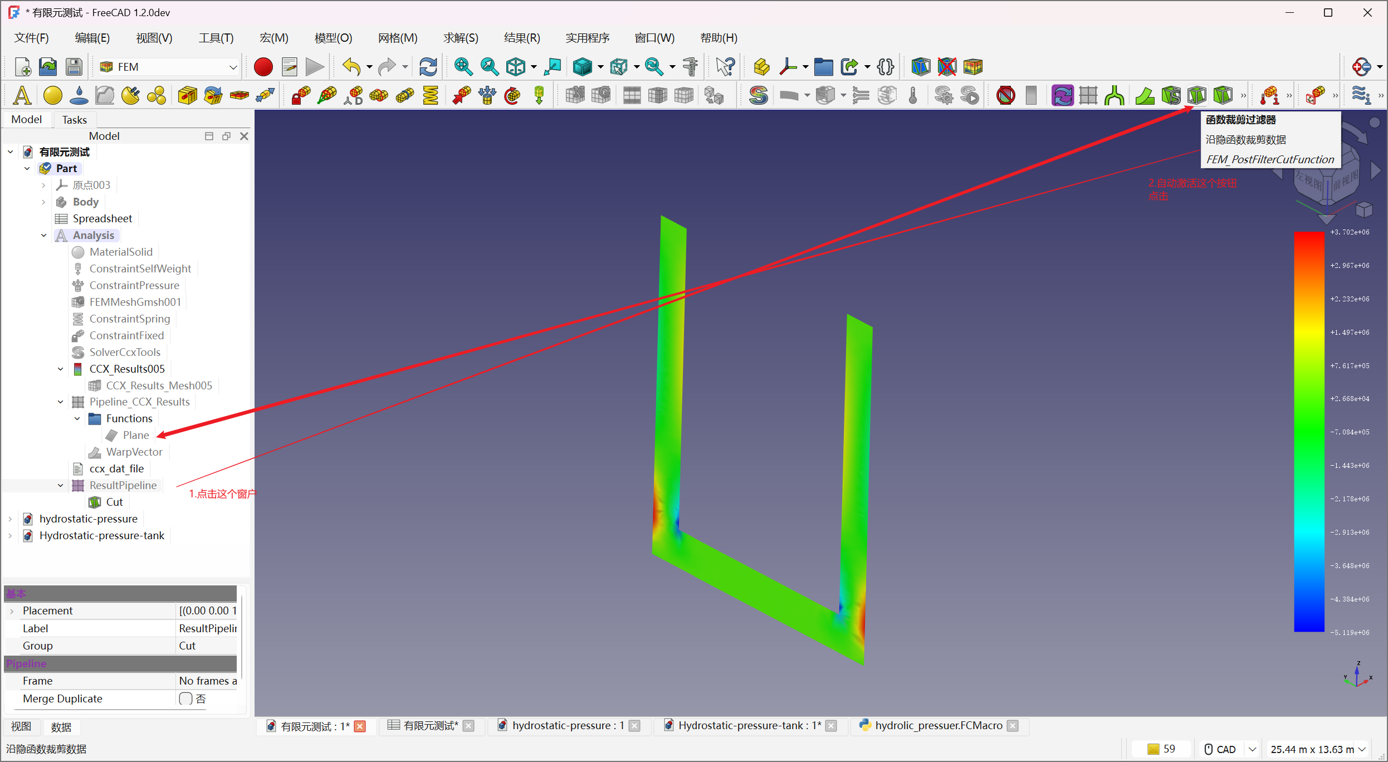Viewport: 1388px width, 762px height.
Task: Start macro recording with red button
Action: (263, 67)
